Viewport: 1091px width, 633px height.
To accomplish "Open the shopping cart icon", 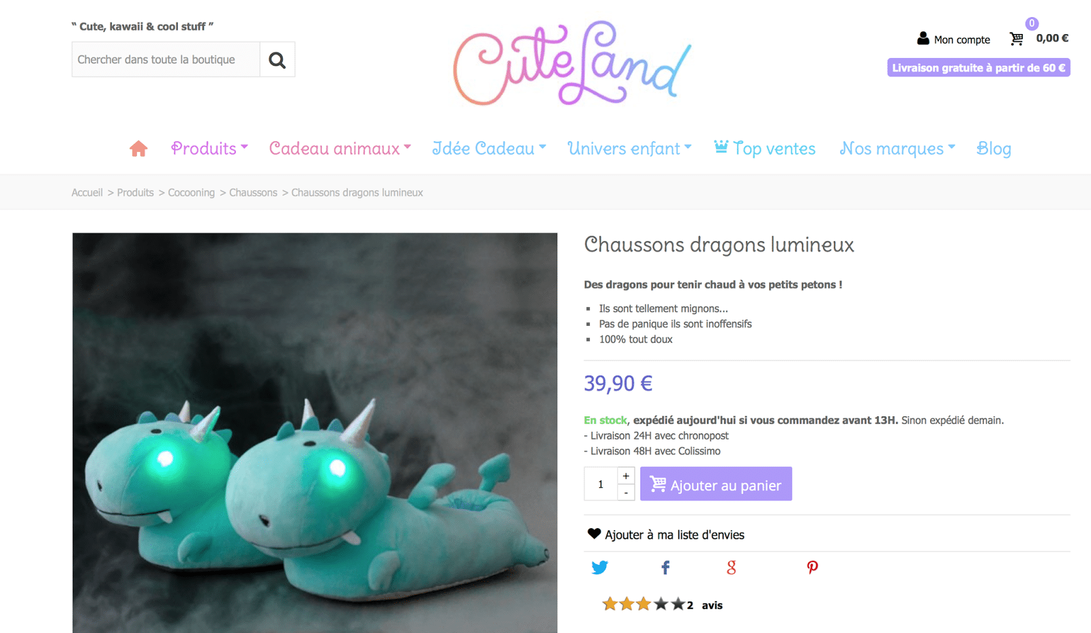I will pyautogui.click(x=1016, y=39).
